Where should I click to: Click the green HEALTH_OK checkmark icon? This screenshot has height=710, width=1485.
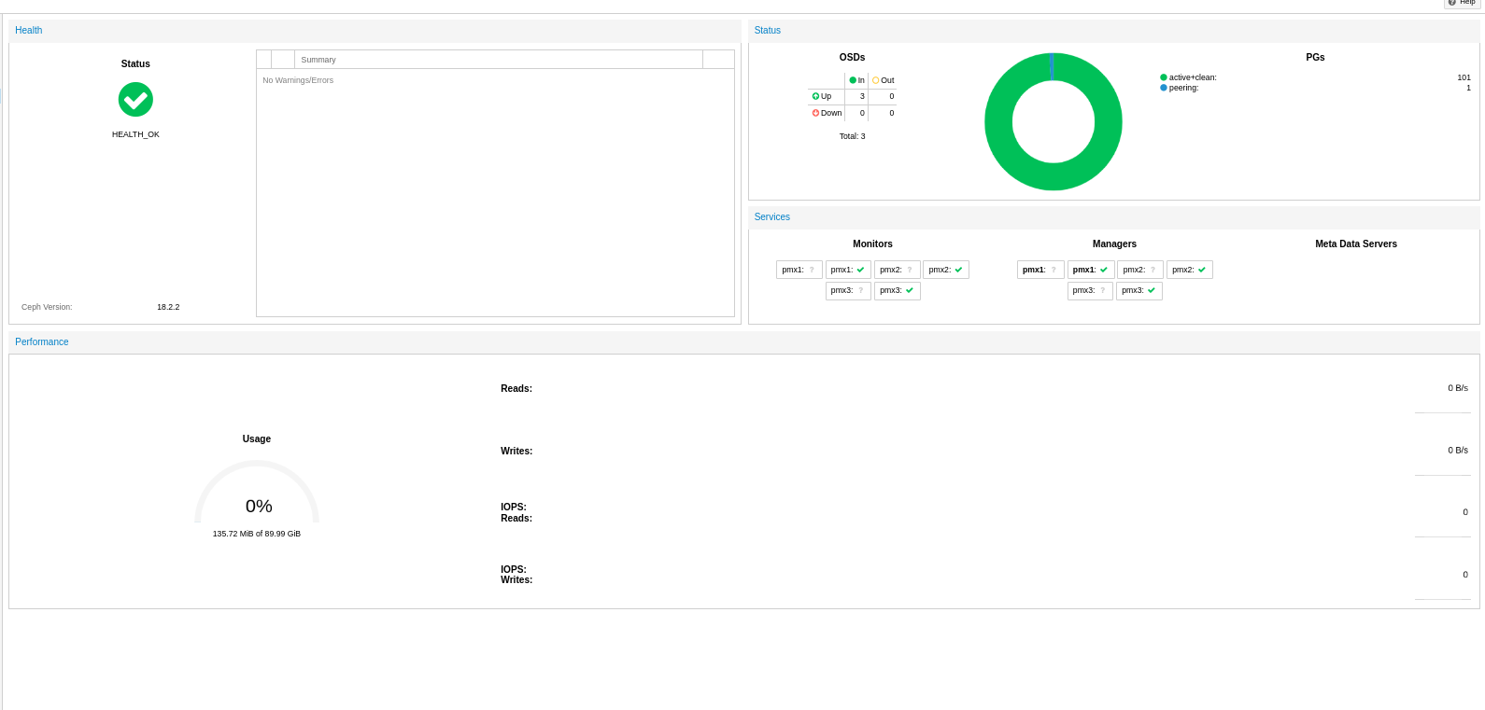pyautogui.click(x=135, y=99)
